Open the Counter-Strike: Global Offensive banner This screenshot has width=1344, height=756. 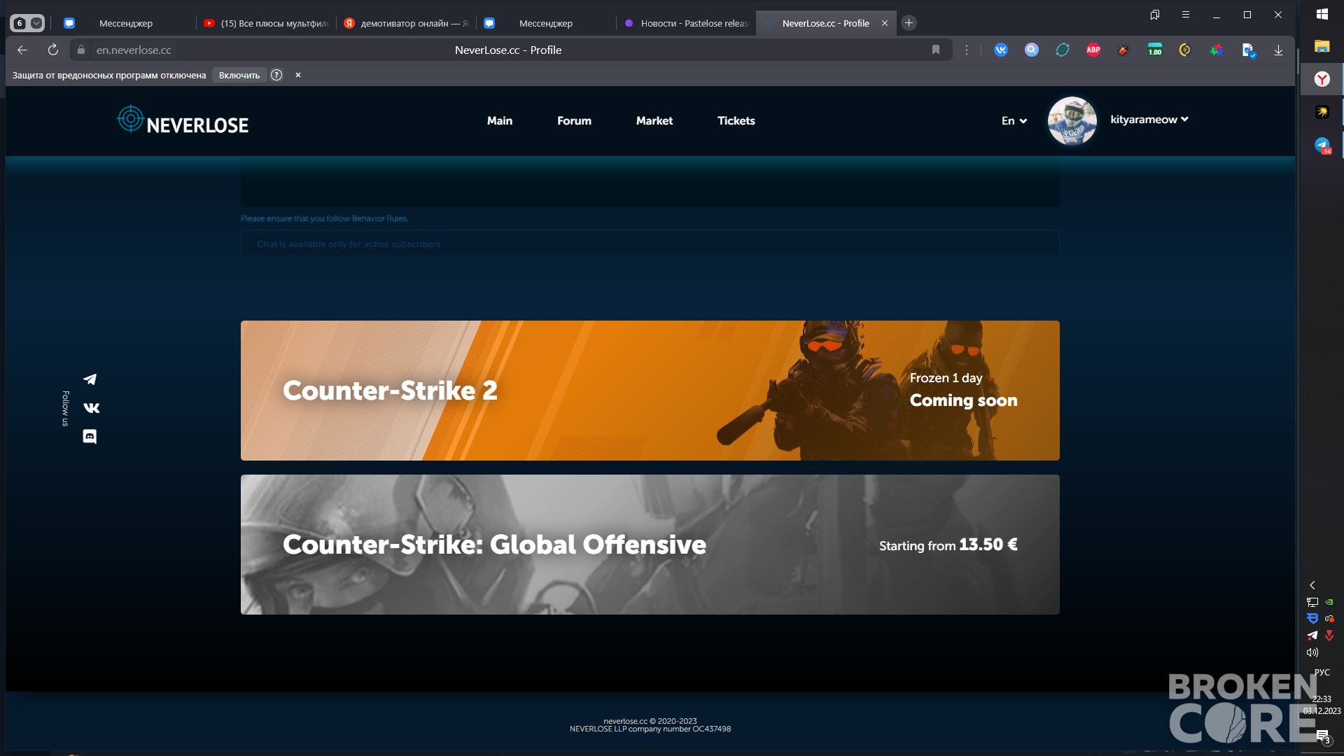[650, 545]
